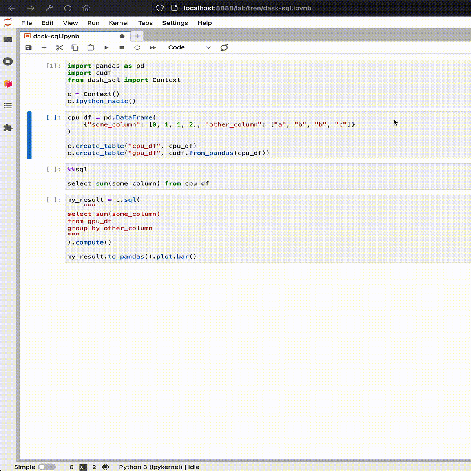Image resolution: width=471 pixels, height=471 pixels.
Task: Open the Settings menu
Action: tap(175, 23)
